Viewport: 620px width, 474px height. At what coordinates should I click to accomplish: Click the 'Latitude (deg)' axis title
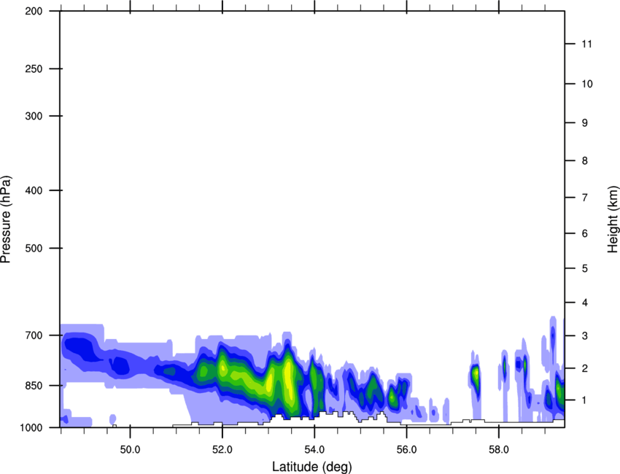pos(311,467)
